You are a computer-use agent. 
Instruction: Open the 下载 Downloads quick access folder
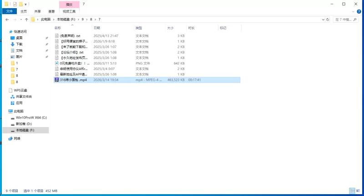tap(19, 44)
